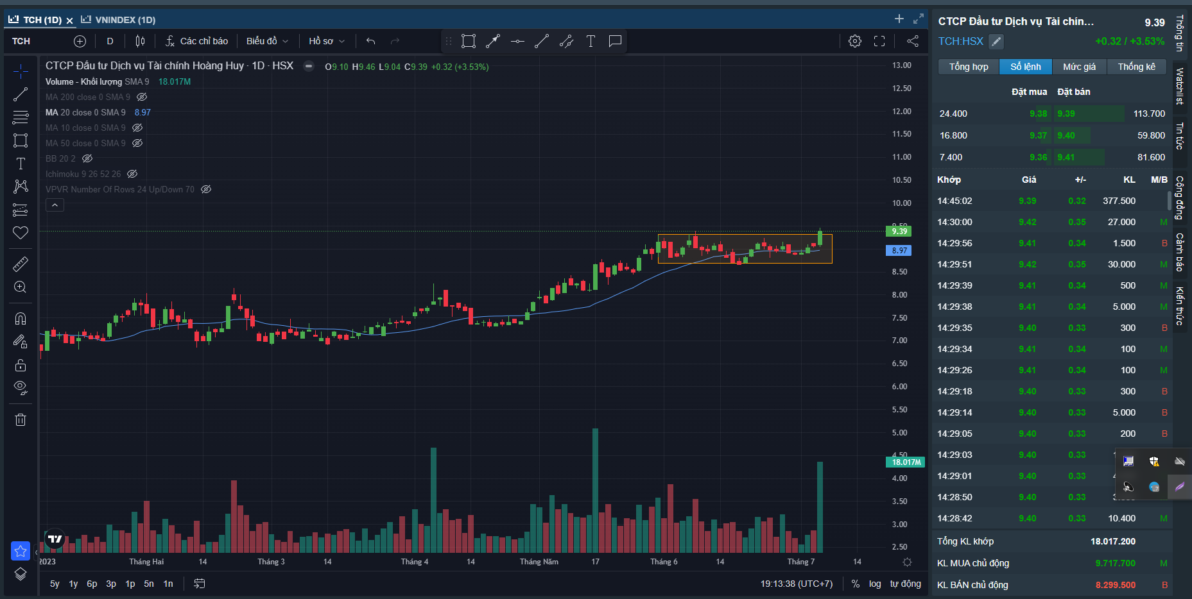This screenshot has height=599, width=1192.
Task: Click the heart icons tool
Action: click(21, 233)
